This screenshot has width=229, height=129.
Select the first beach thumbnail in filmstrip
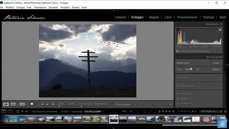coord(5,119)
